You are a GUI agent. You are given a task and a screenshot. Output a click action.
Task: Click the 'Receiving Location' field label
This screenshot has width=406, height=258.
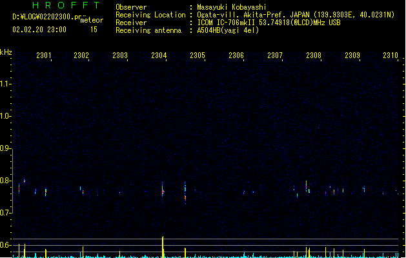pos(150,15)
